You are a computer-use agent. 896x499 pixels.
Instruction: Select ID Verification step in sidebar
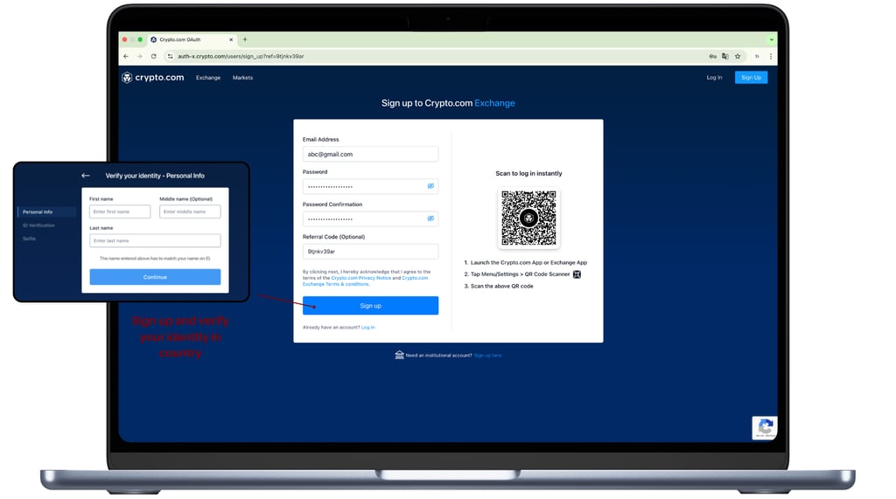coord(38,225)
